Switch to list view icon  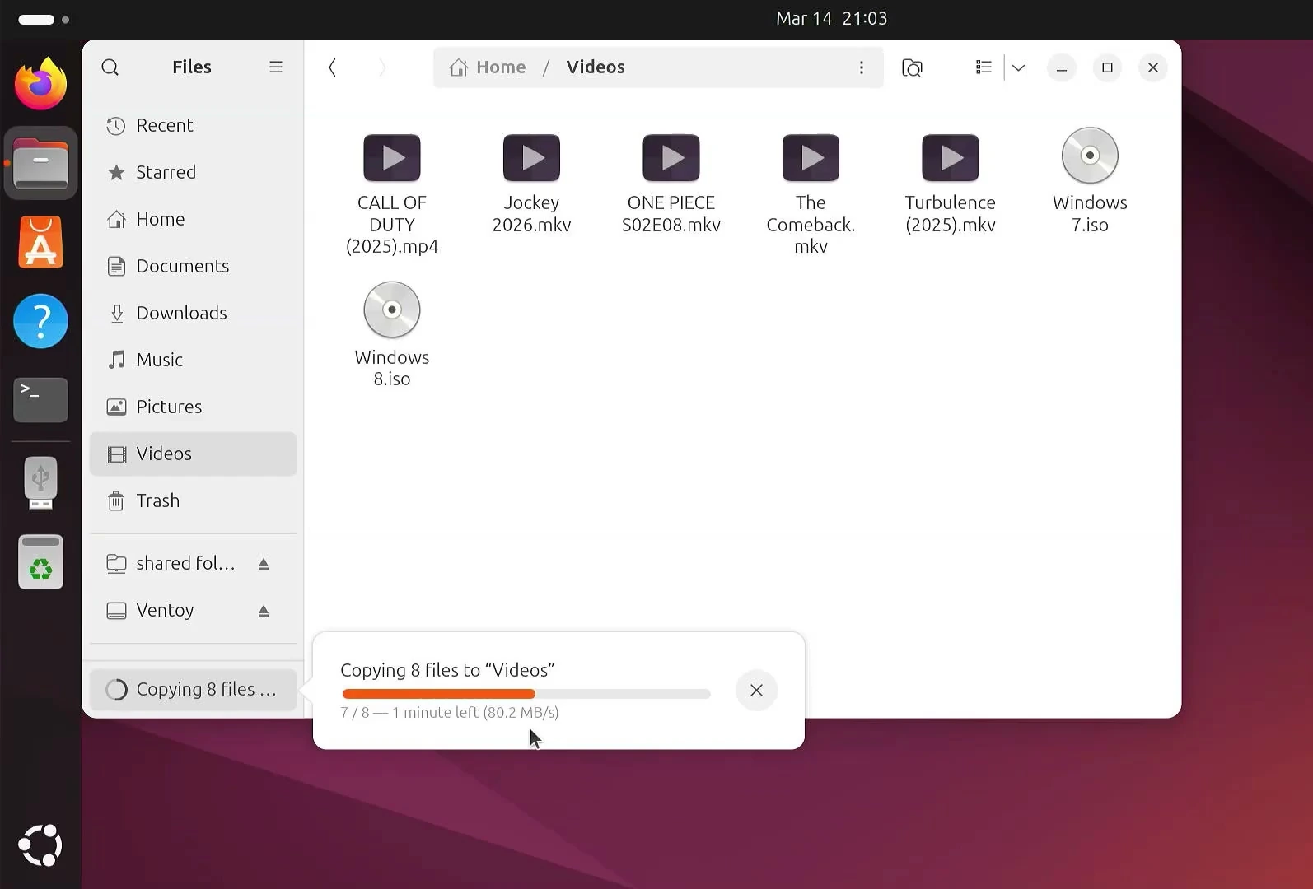(984, 67)
